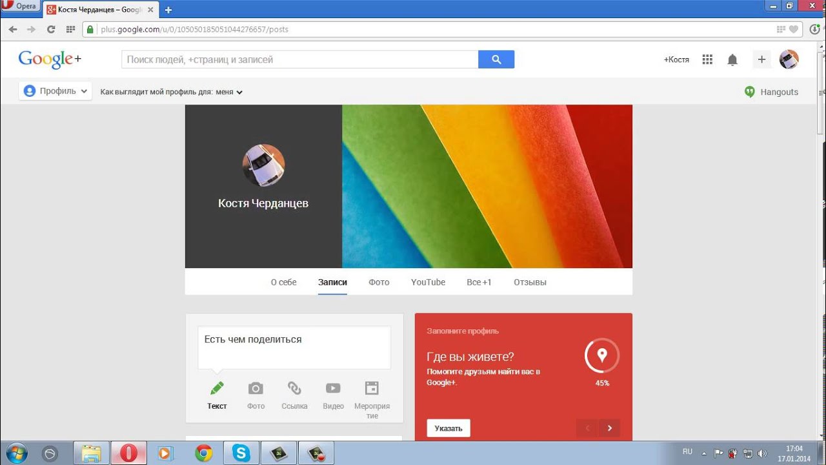Add a video with the Видео icon
826x465 pixels.
[333, 388]
